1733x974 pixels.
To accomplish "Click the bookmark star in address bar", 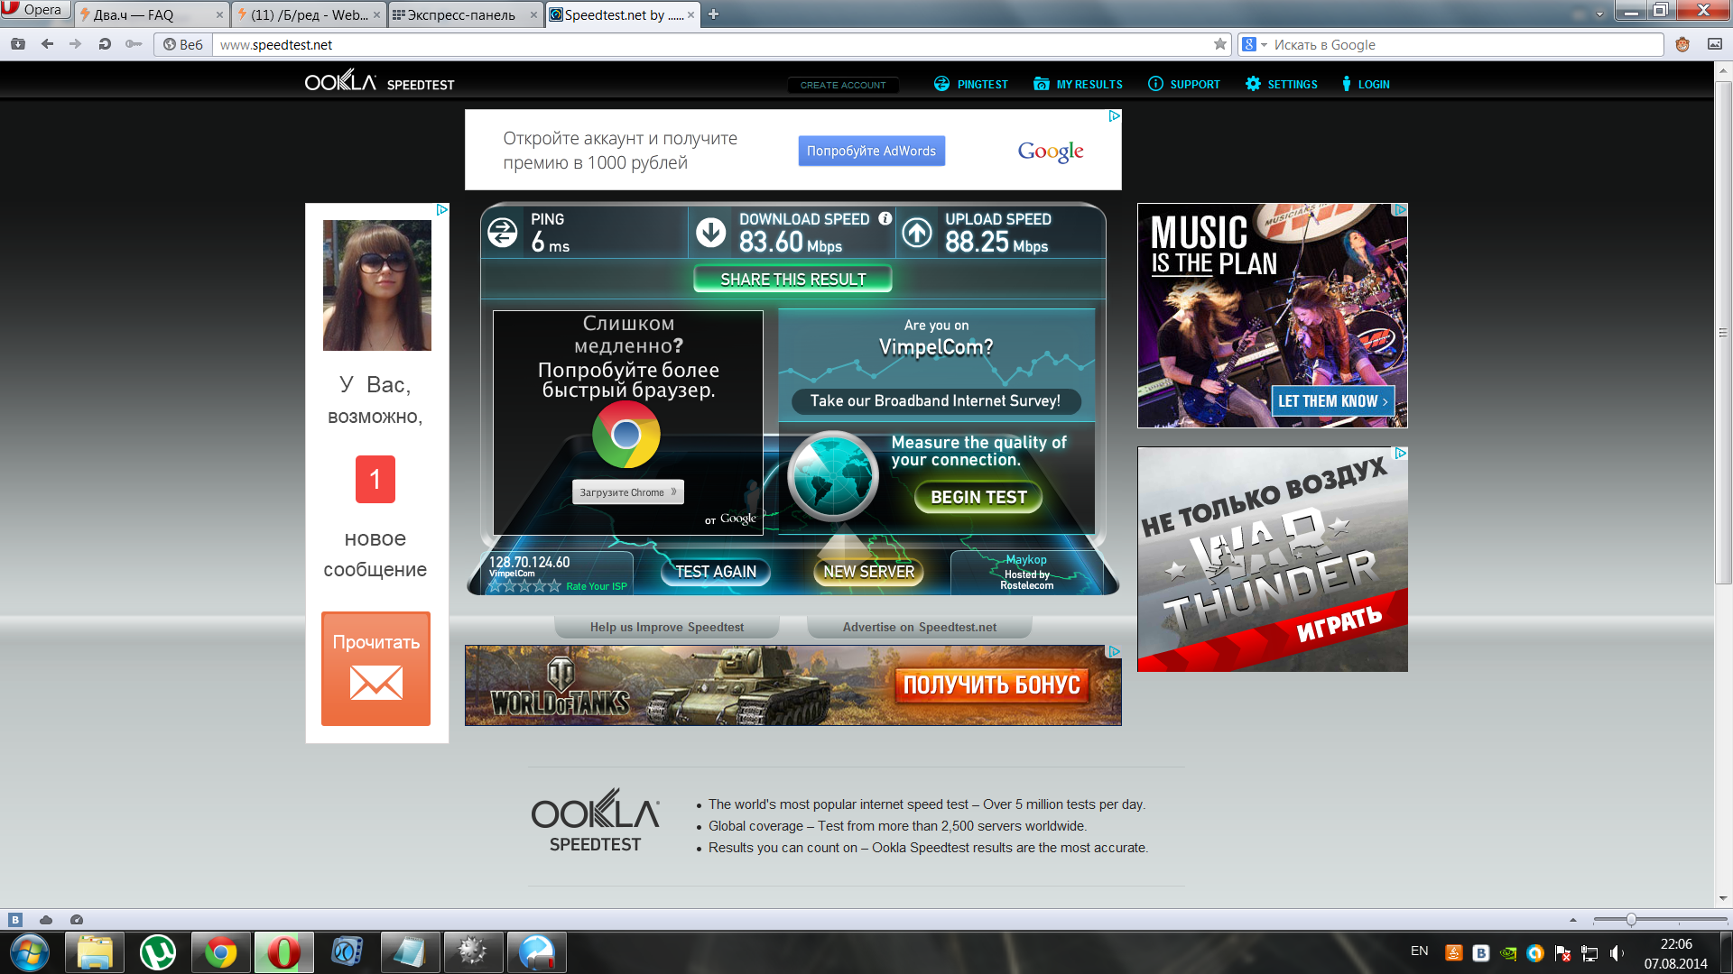I will point(1220,44).
